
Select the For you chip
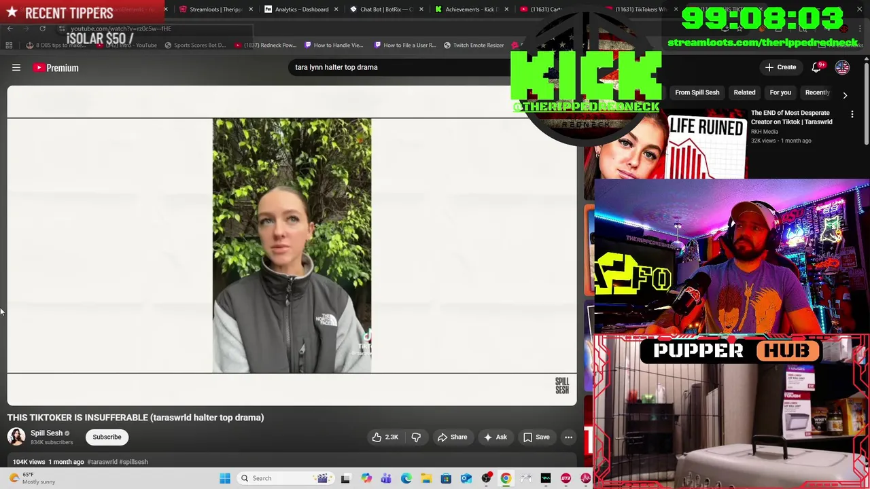pos(780,92)
